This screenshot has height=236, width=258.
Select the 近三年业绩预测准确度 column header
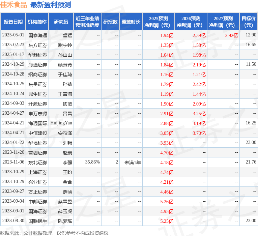click(x=87, y=22)
